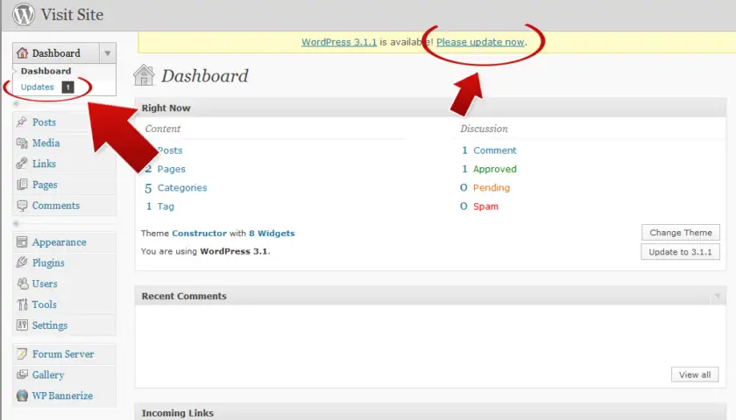
Task: Click the Plugins plug icon
Action: click(x=22, y=262)
